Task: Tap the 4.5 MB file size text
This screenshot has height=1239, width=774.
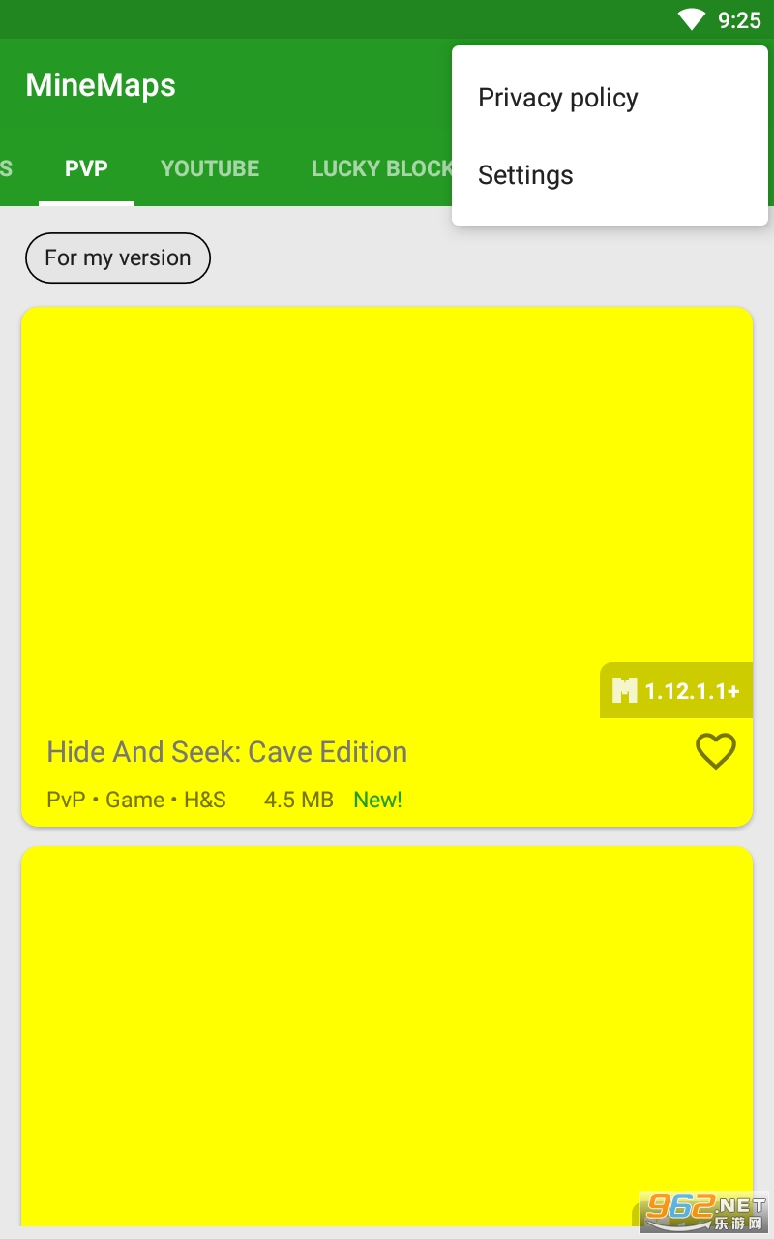Action: [x=299, y=800]
